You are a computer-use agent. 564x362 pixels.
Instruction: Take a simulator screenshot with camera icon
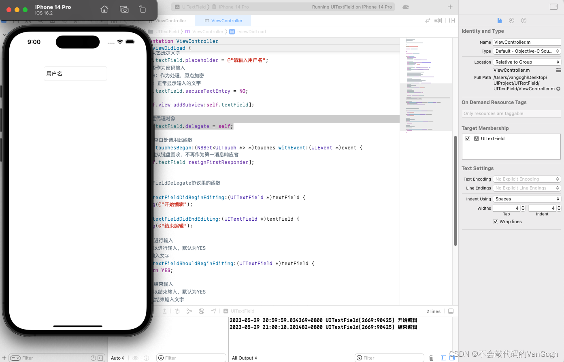click(x=124, y=9)
